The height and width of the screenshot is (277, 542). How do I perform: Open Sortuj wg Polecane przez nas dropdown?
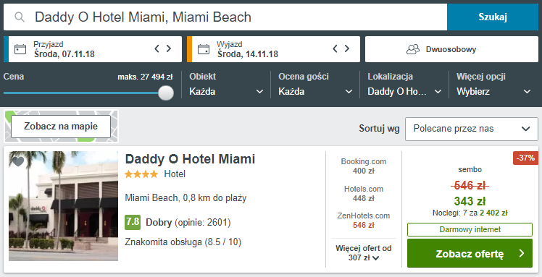coord(472,129)
